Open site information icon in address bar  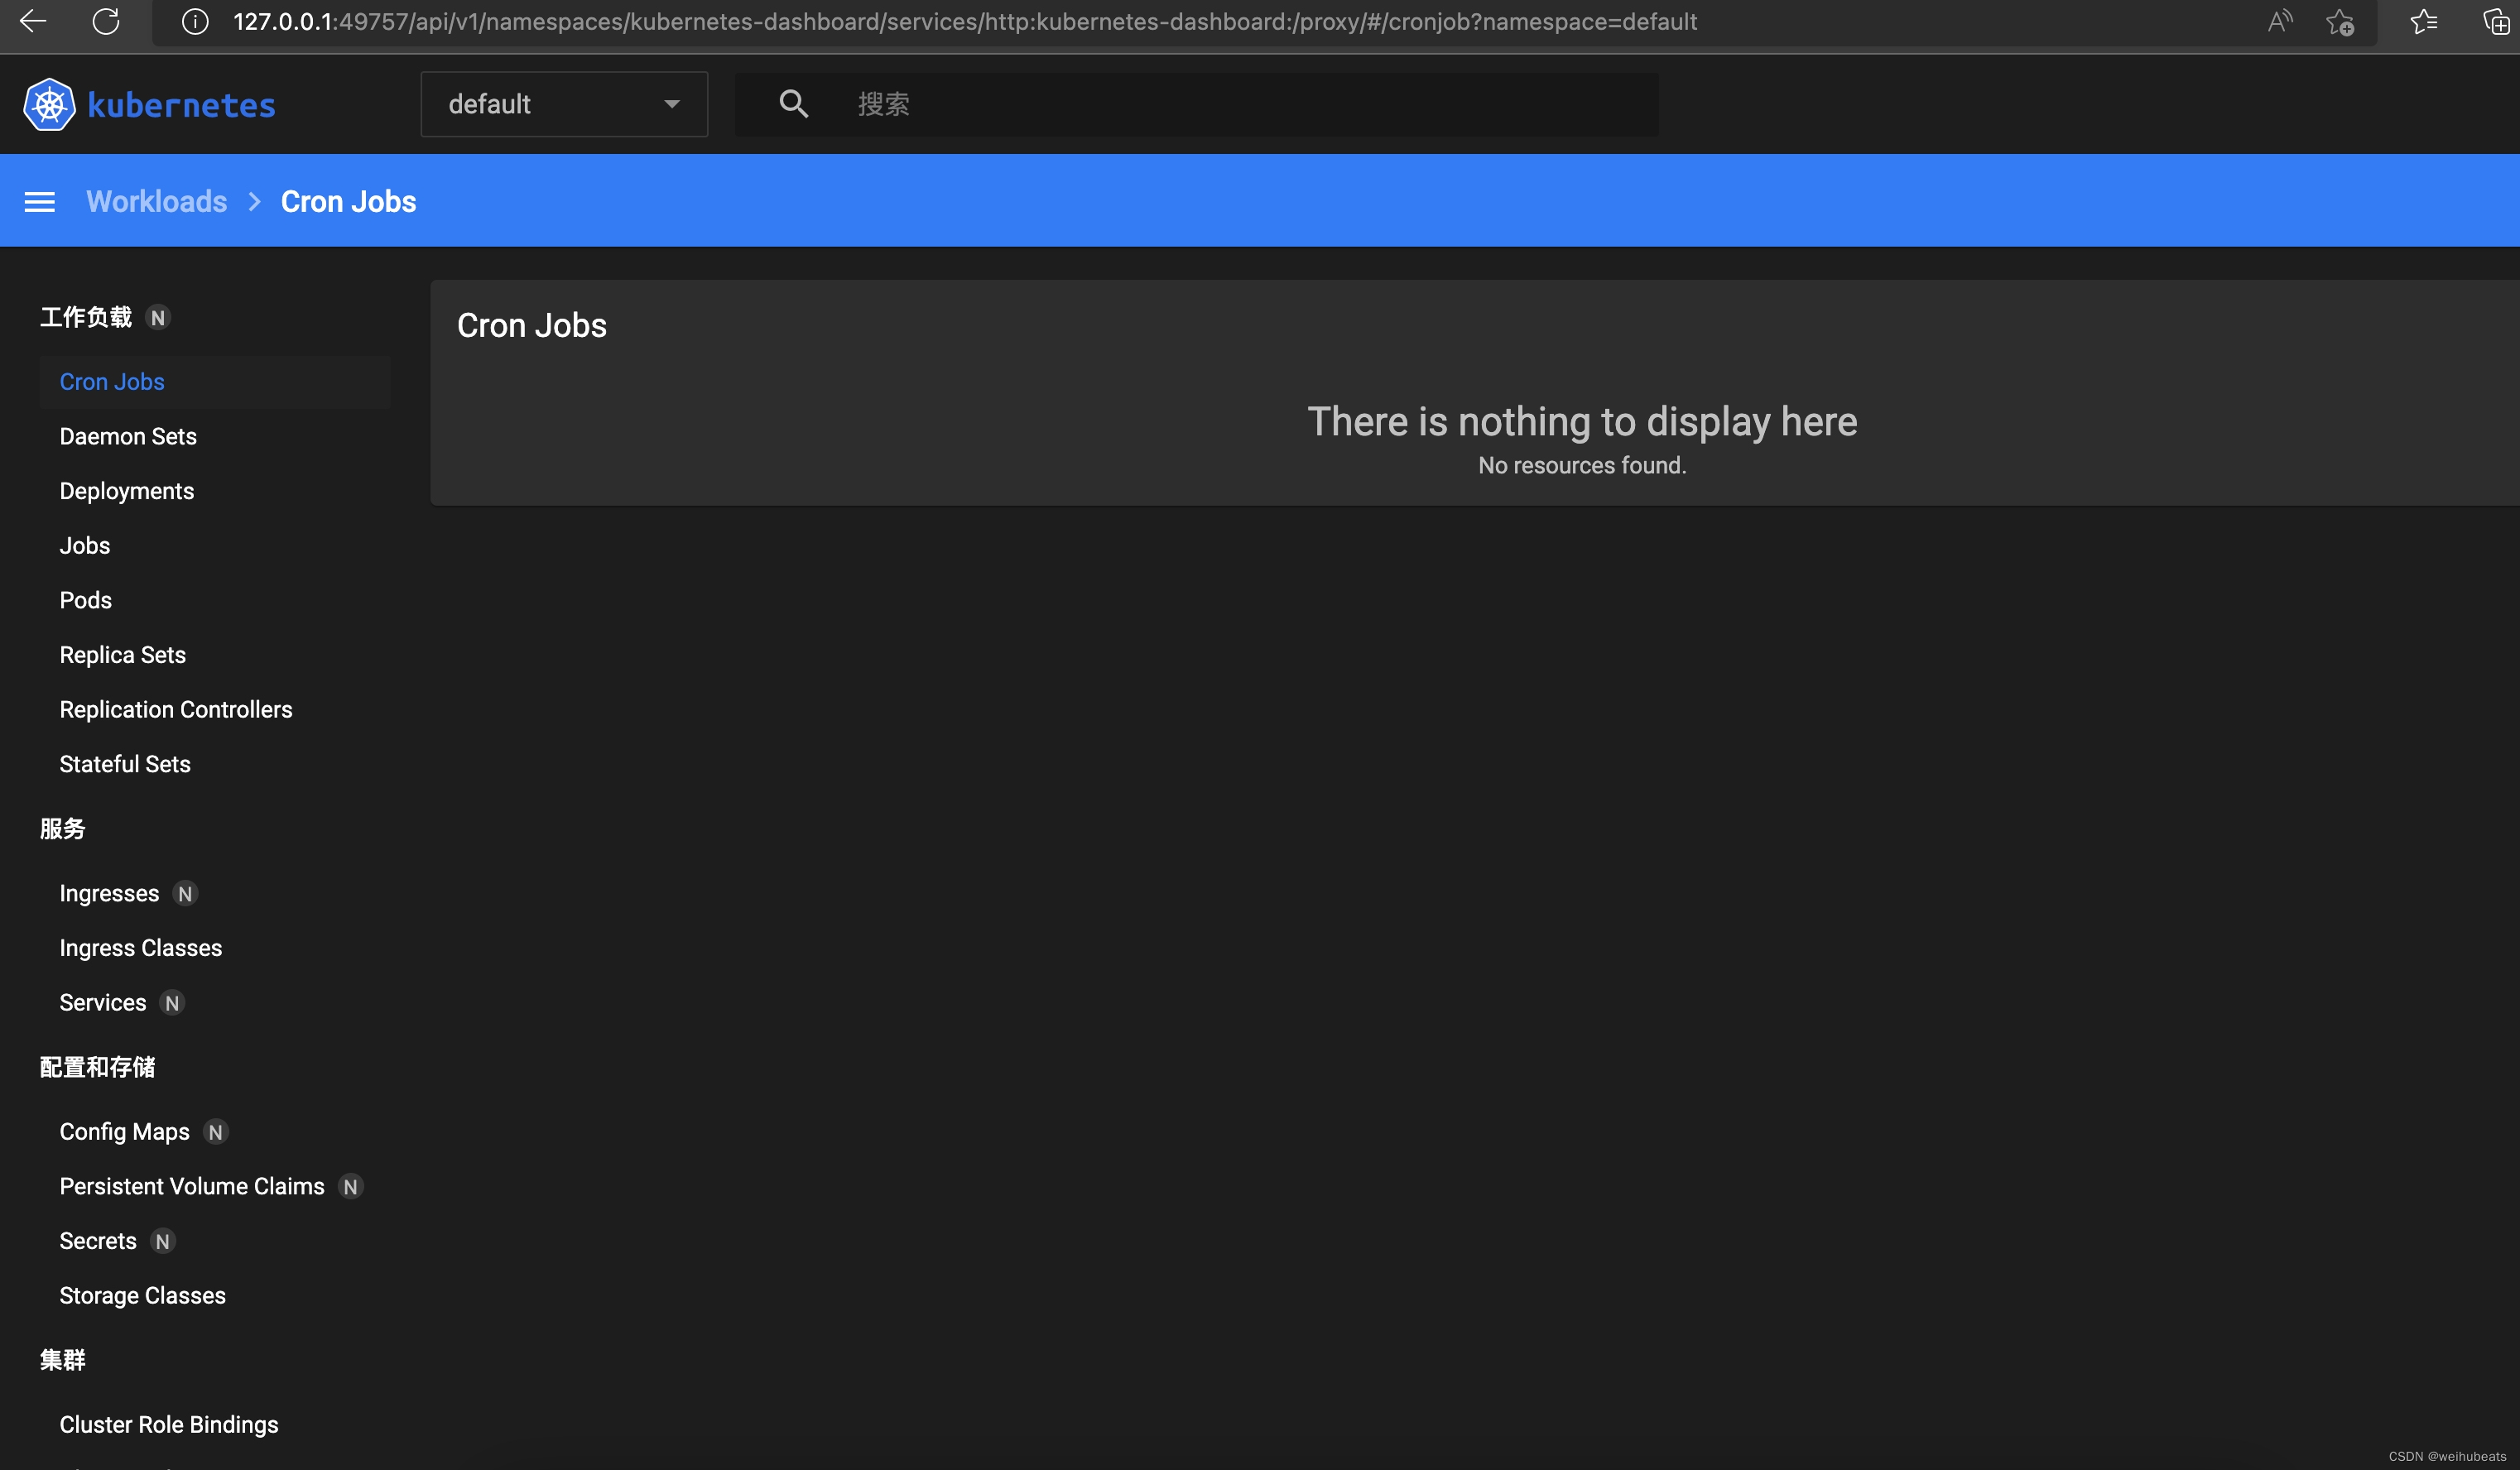(x=195, y=21)
